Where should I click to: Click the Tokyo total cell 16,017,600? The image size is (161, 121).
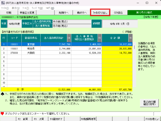117,44
